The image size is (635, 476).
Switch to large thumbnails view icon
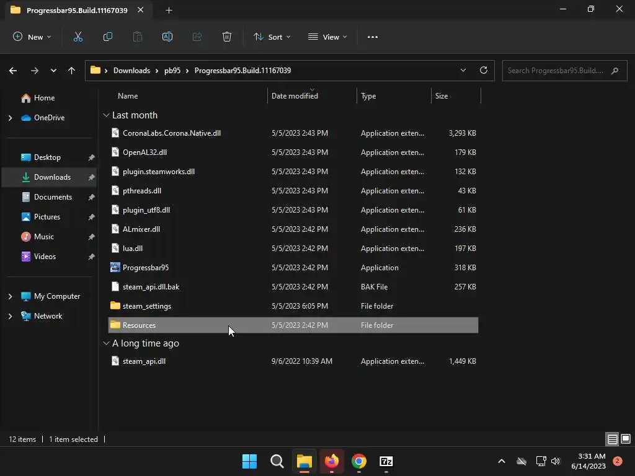[x=626, y=439]
